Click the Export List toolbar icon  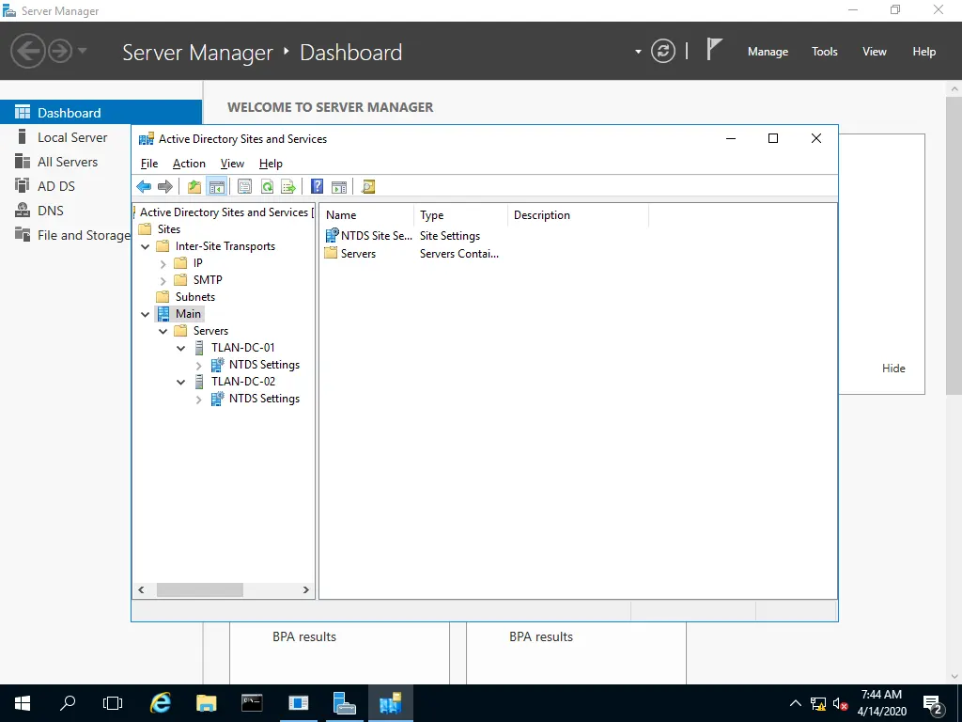click(x=288, y=187)
